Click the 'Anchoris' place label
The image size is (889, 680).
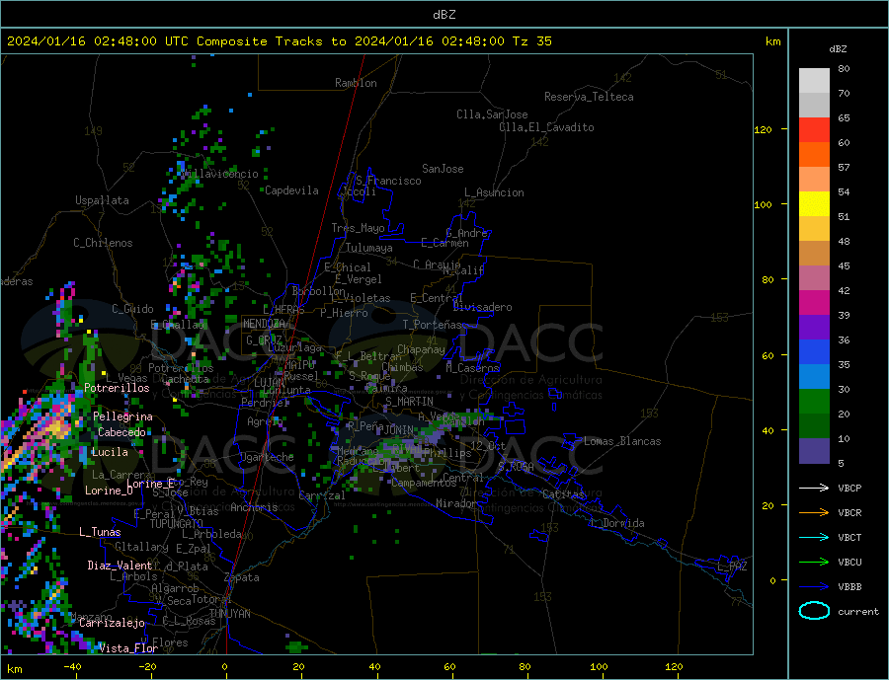[x=254, y=507]
